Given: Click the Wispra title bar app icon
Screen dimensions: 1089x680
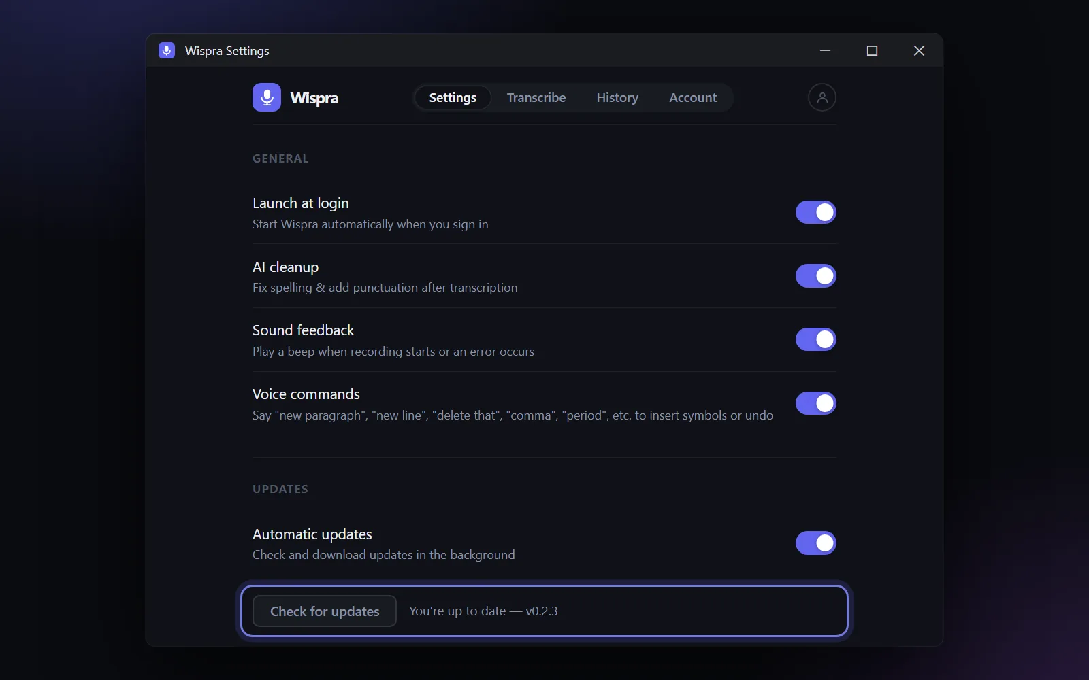Looking at the screenshot, I should pos(167,50).
